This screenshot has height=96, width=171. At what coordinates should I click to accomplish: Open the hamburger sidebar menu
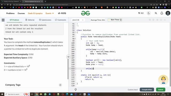tap(3, 20)
